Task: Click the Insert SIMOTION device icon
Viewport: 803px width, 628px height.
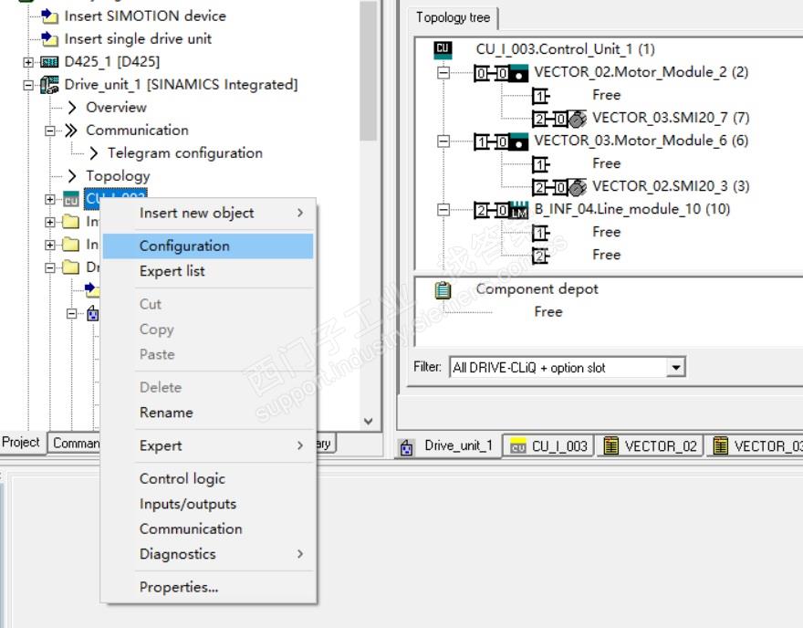Action: (49, 16)
